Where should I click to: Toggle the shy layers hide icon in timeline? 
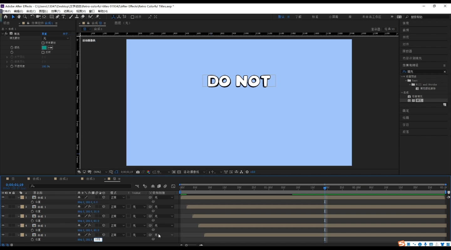click(153, 186)
